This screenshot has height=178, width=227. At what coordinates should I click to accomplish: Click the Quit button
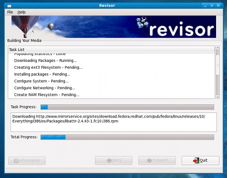coord(200,160)
